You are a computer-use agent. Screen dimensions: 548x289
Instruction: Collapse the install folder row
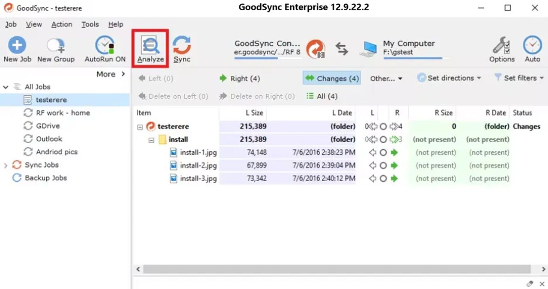click(x=151, y=140)
